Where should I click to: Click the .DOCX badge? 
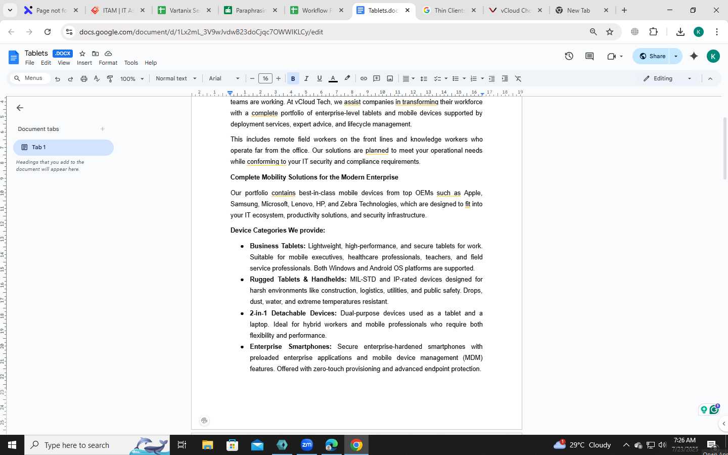point(63,54)
